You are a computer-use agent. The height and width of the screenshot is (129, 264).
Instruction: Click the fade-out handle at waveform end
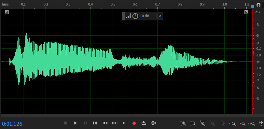click(x=246, y=12)
